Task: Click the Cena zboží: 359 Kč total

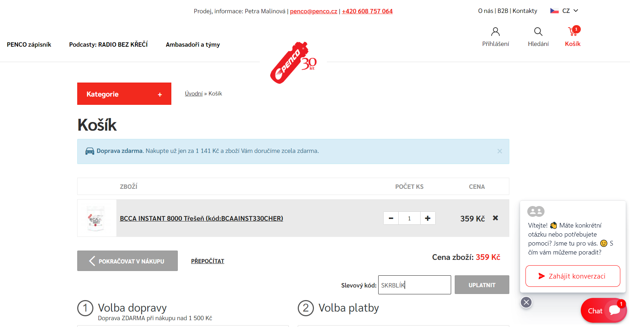Action: 466,257
